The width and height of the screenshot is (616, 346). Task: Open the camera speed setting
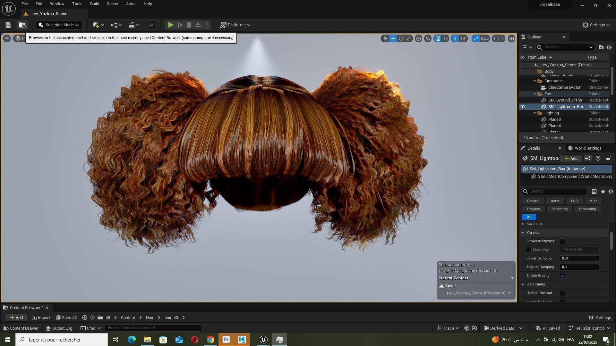click(x=499, y=38)
